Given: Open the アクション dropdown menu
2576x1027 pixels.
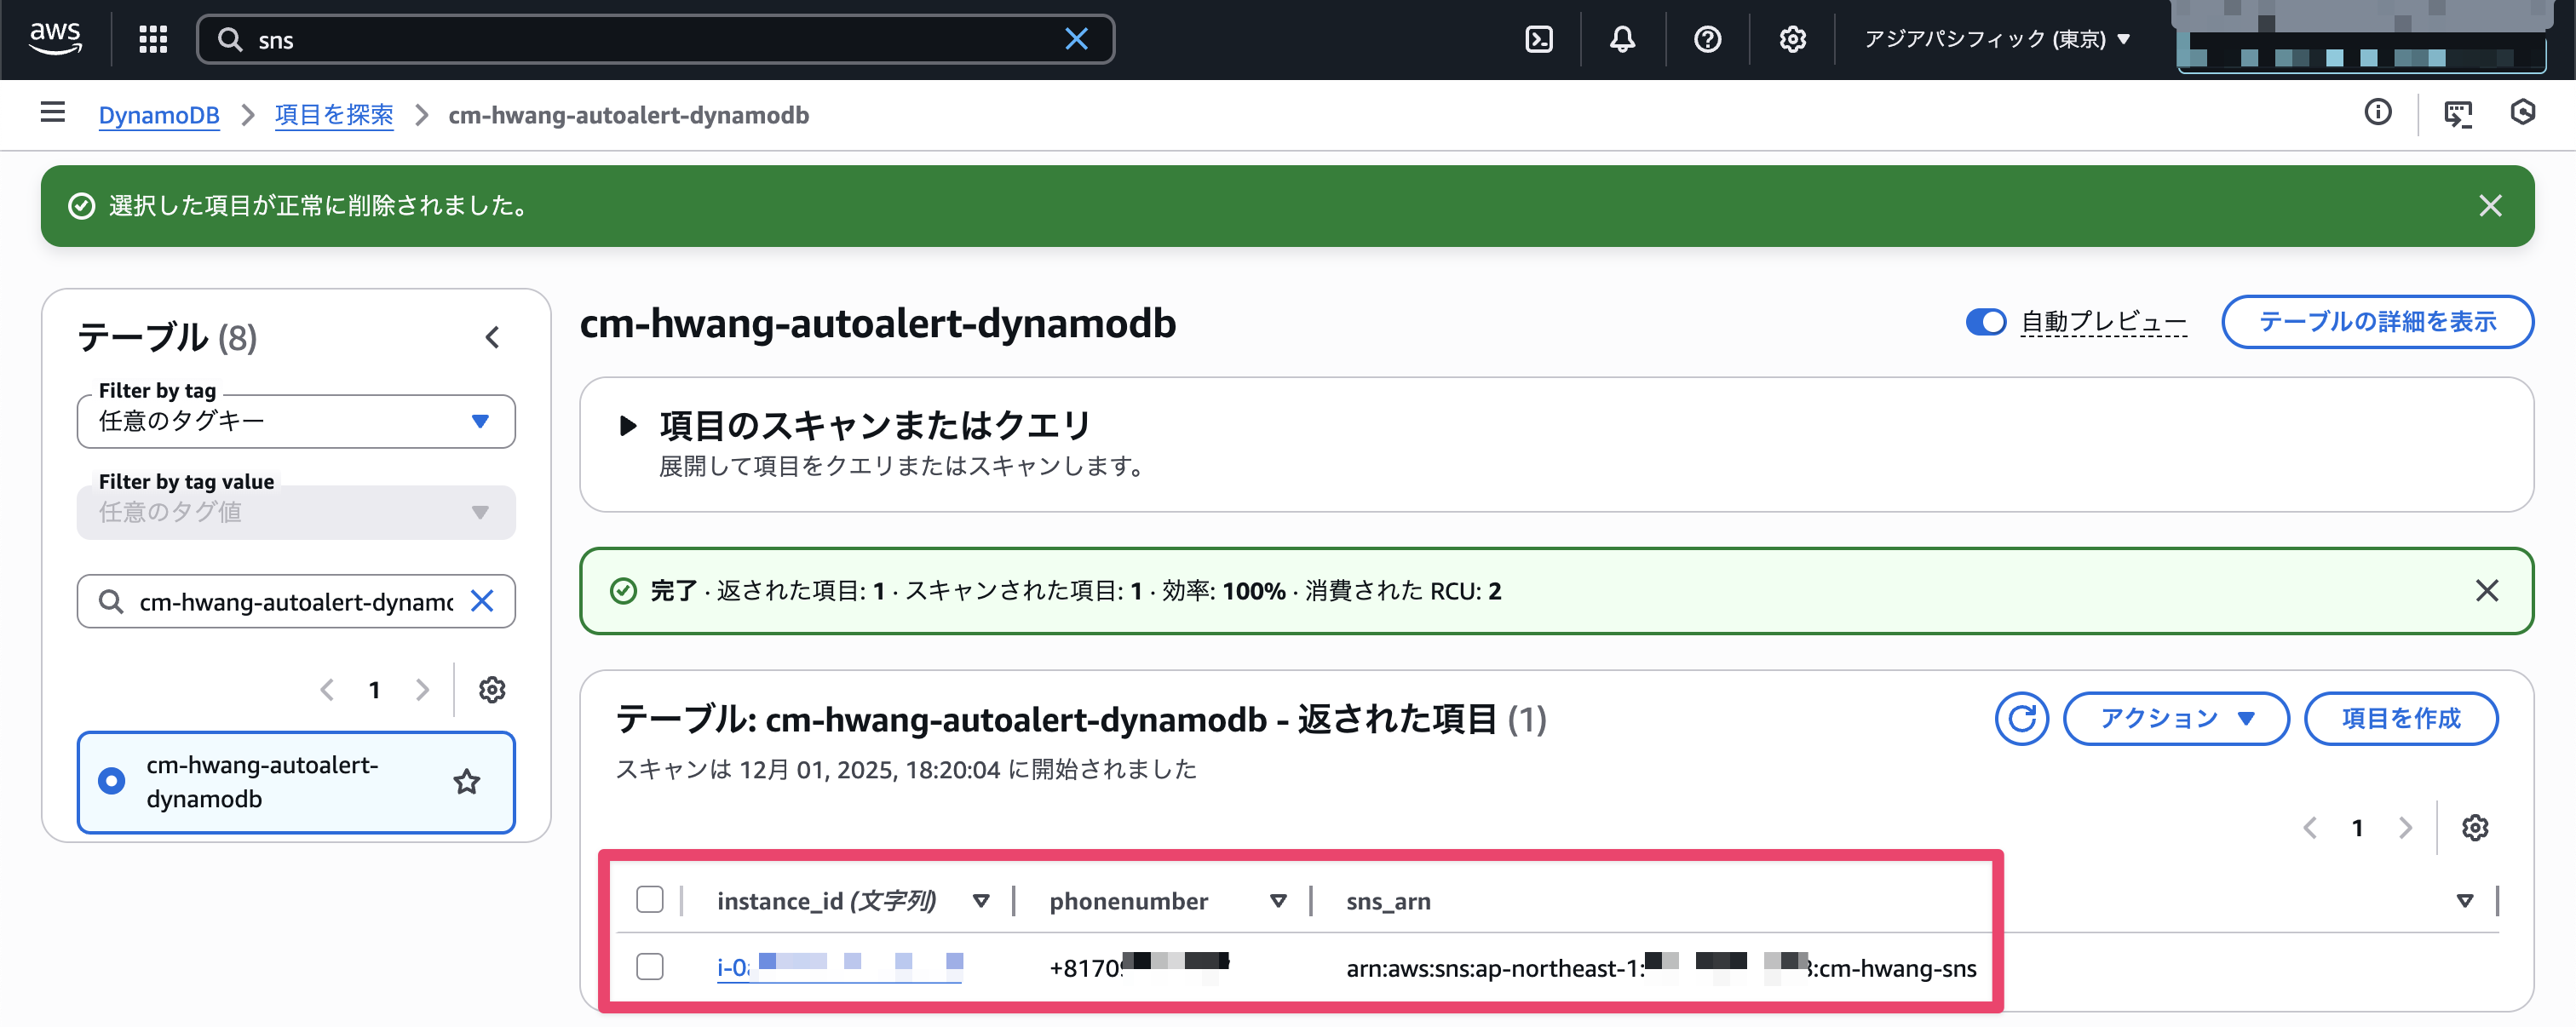Looking at the screenshot, I should 2176,718.
